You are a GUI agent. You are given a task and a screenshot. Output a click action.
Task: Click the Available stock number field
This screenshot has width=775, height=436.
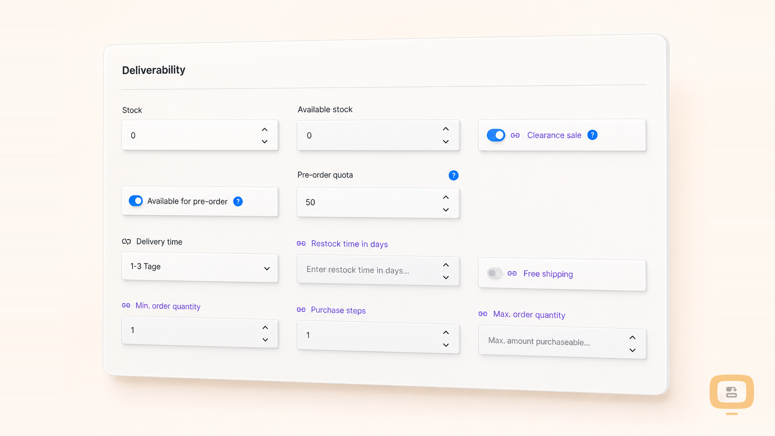(x=378, y=135)
